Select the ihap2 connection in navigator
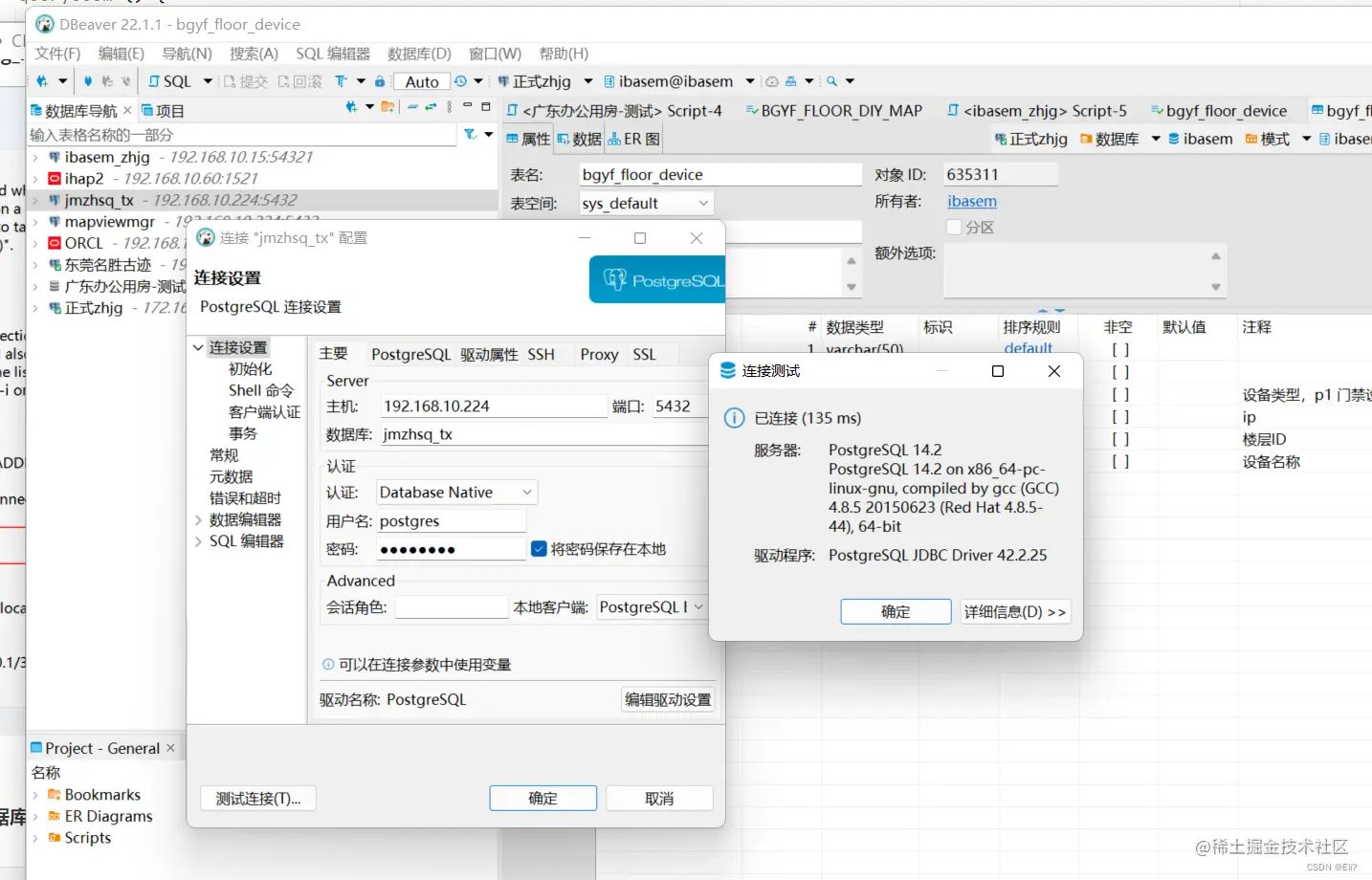The image size is (1372, 880). pos(84,178)
